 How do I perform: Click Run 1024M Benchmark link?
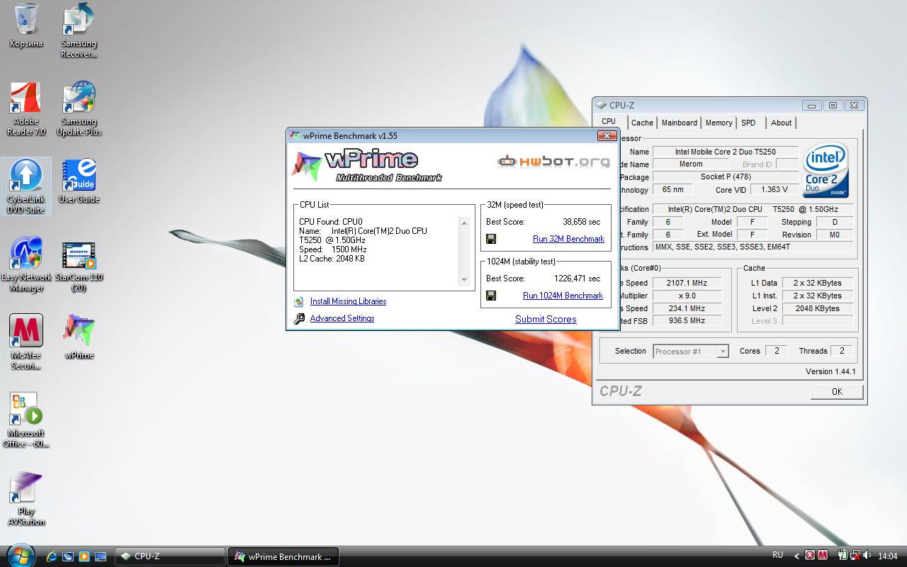click(x=563, y=296)
